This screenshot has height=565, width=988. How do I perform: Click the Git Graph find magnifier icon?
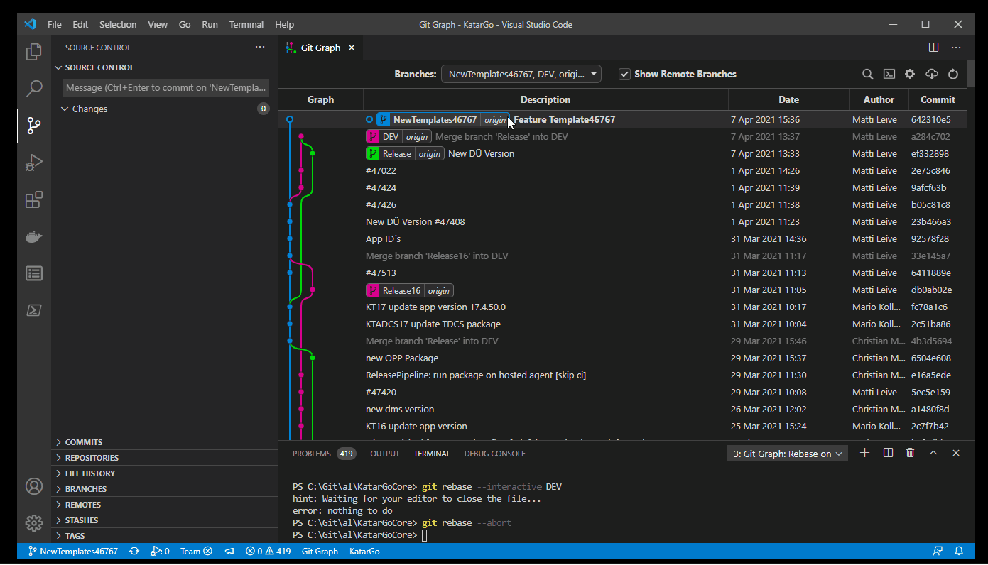[867, 74]
